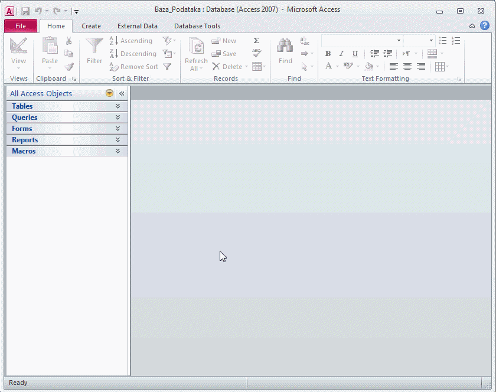Screen dimensions: 496x392
Task: Collapse the navigation pane shutter
Action: [122, 93]
